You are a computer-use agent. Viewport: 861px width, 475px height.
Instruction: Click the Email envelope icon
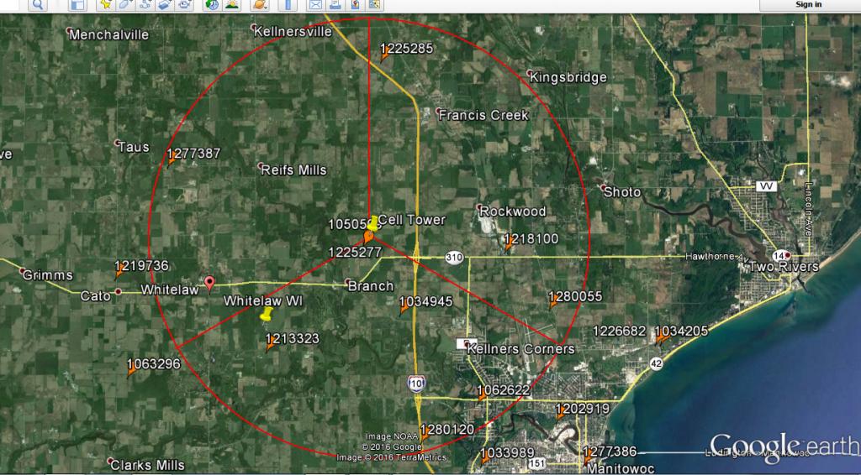(x=315, y=4)
